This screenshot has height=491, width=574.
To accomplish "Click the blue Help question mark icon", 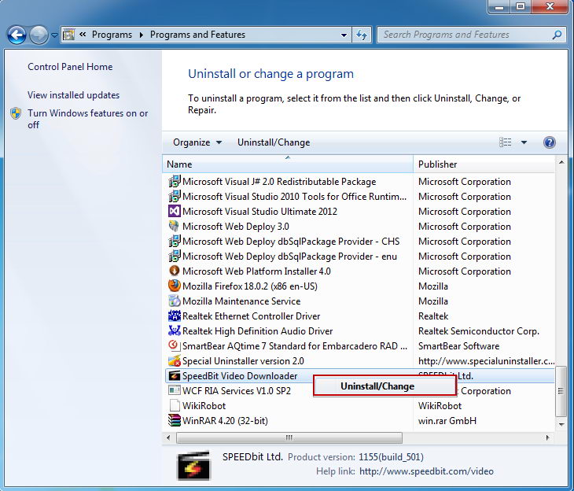I will 549,142.
